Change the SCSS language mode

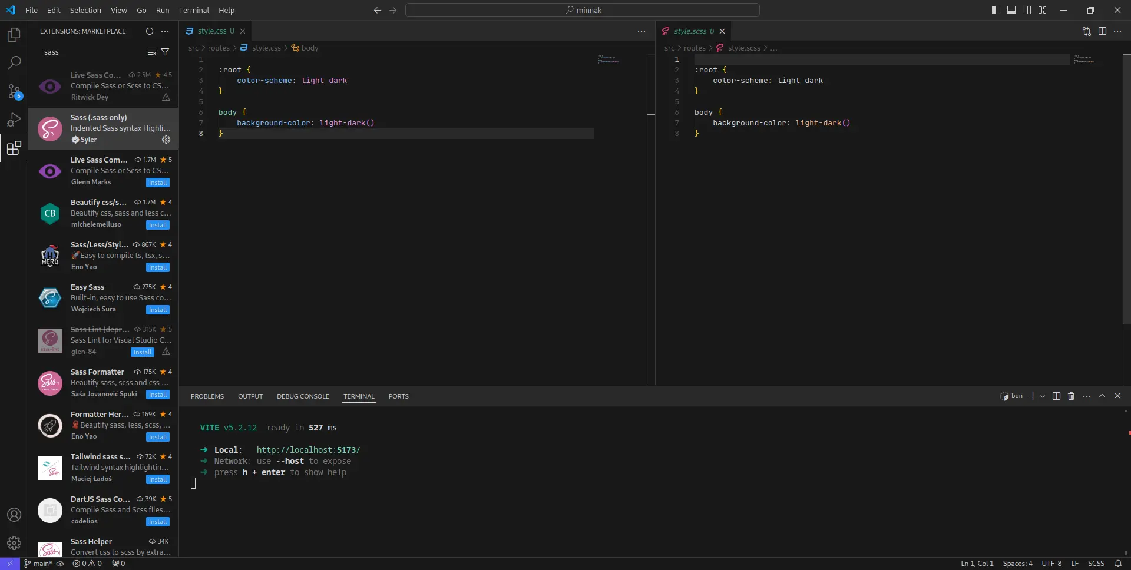click(x=1096, y=564)
